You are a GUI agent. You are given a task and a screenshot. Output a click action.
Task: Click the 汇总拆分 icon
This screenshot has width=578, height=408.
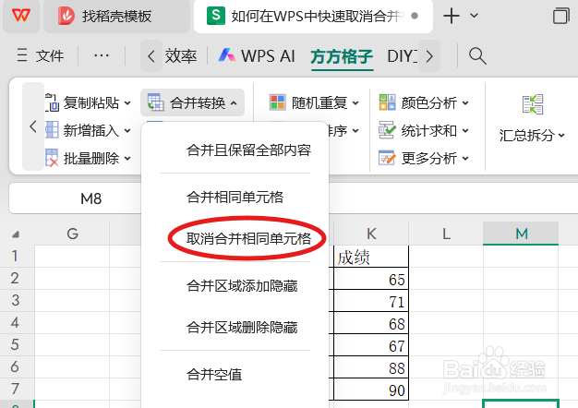pyautogui.click(x=533, y=104)
